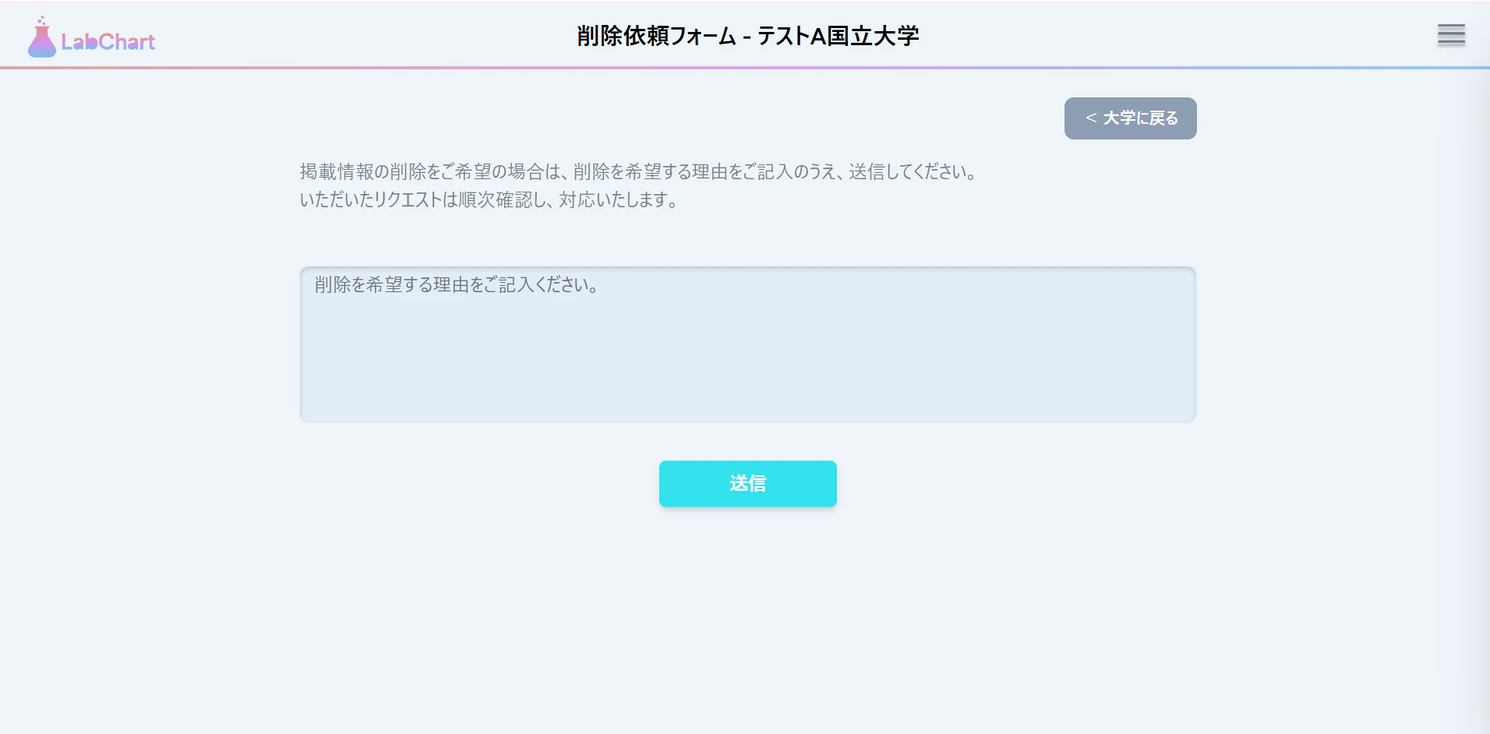Go back with 大学に戻る button
The height and width of the screenshot is (734, 1490).
pos(1130,118)
